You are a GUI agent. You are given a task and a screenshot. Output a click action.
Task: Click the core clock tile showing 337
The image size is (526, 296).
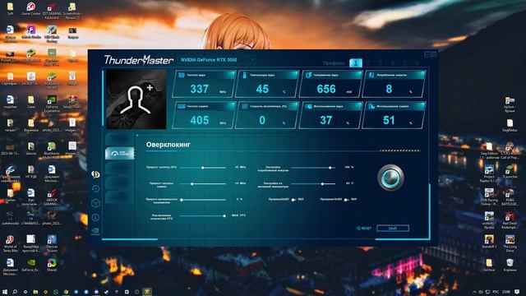pos(204,84)
